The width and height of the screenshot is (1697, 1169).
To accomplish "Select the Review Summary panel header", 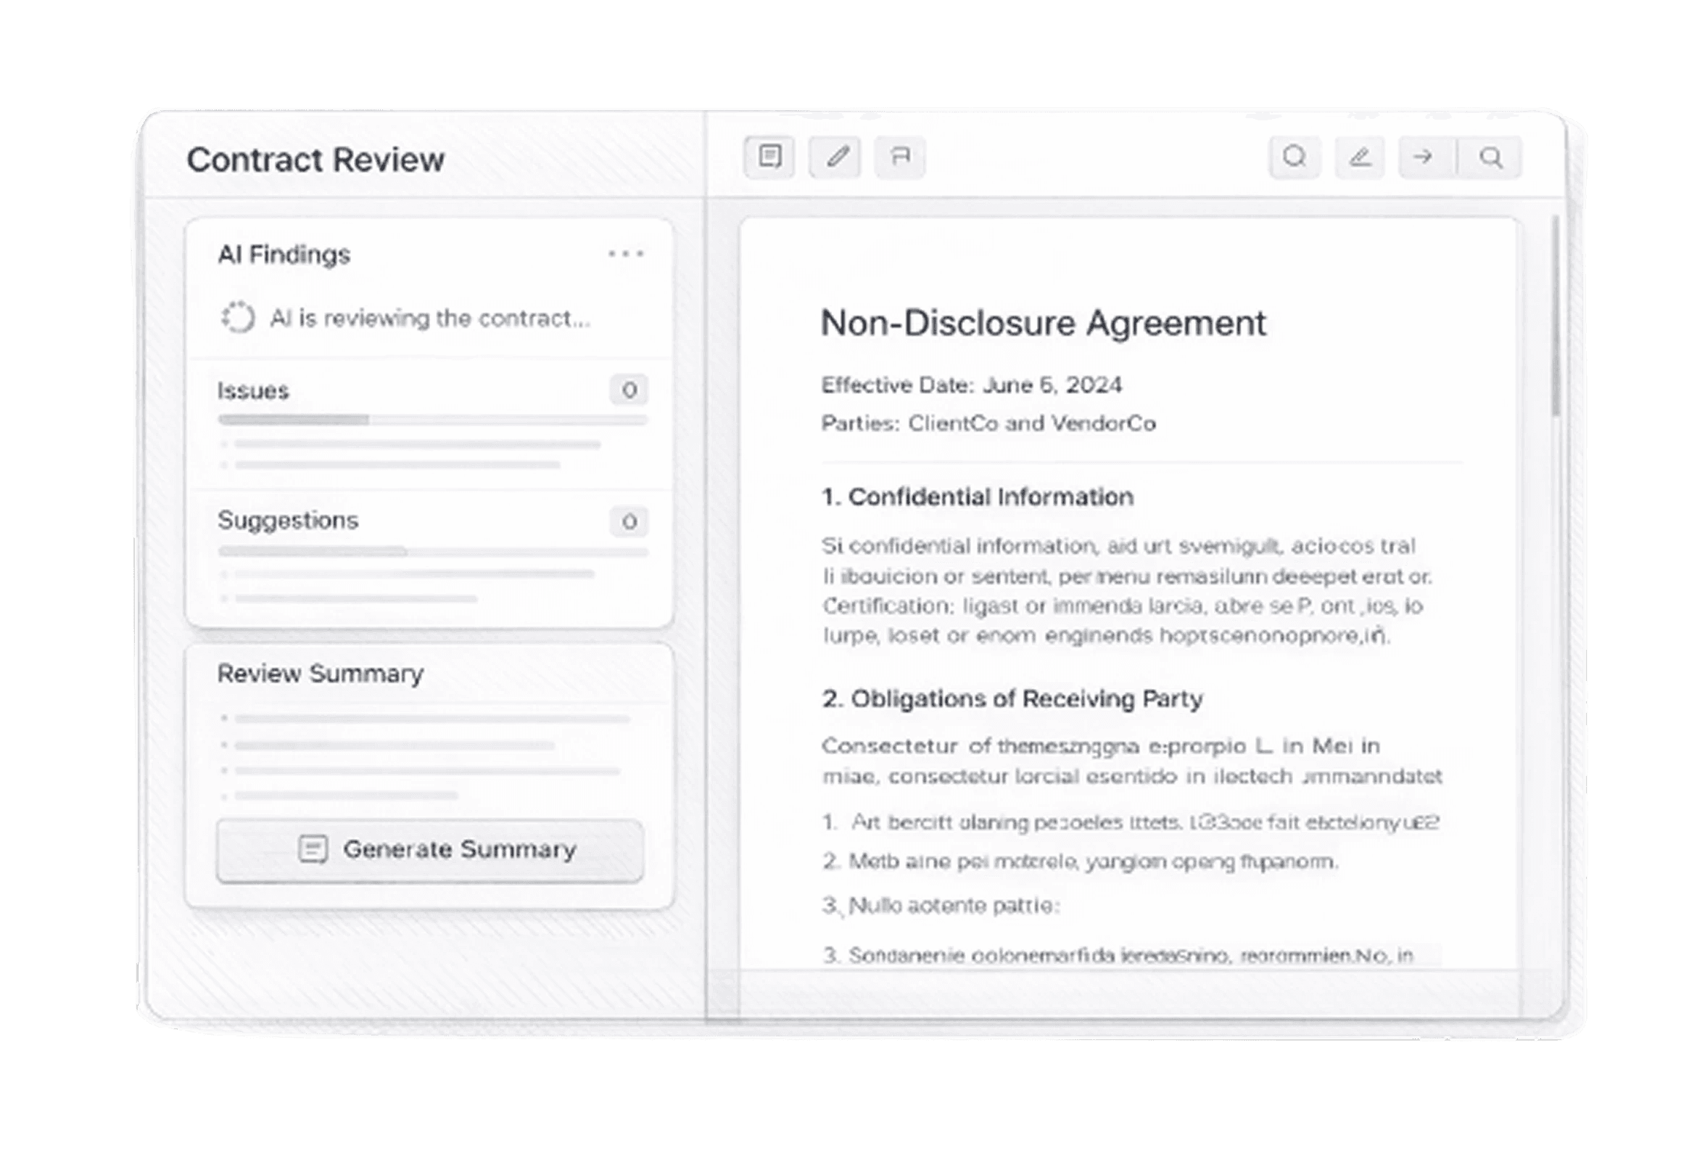I will coord(321,673).
